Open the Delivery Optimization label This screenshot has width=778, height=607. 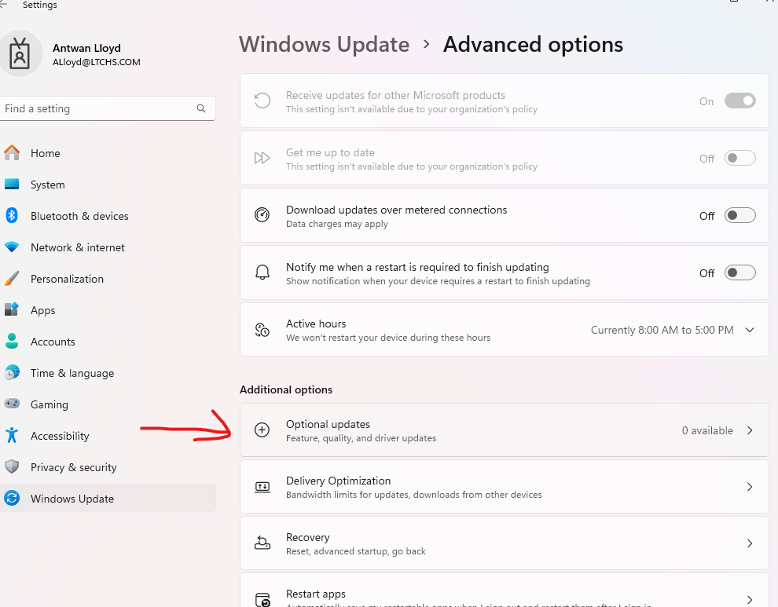point(339,481)
